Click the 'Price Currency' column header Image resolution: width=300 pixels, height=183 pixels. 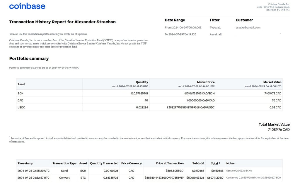coord(132,163)
